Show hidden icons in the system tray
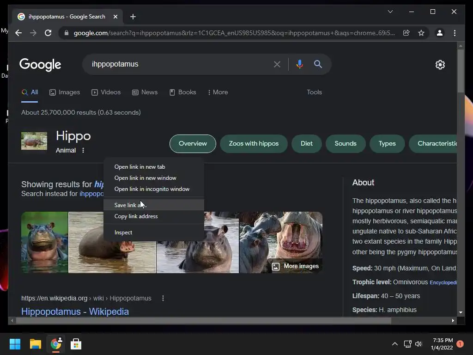 [394, 344]
